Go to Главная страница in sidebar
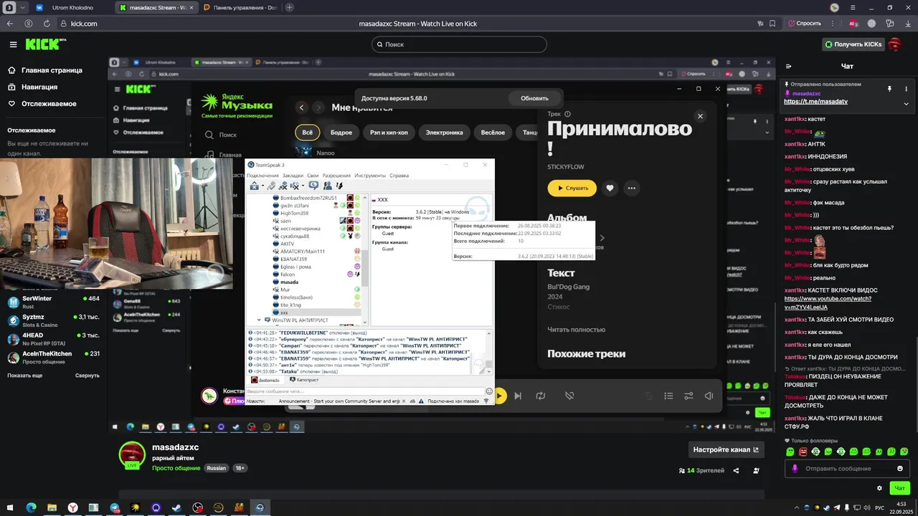This screenshot has width=918, height=516. pyautogui.click(x=45, y=70)
